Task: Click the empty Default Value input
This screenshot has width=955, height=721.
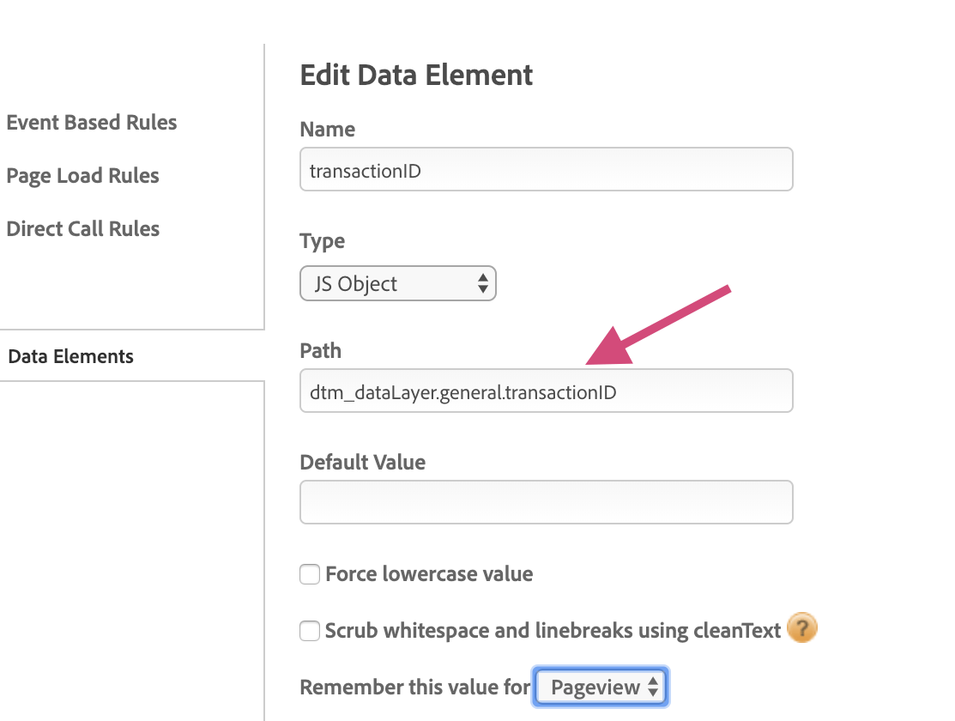Action: click(546, 502)
